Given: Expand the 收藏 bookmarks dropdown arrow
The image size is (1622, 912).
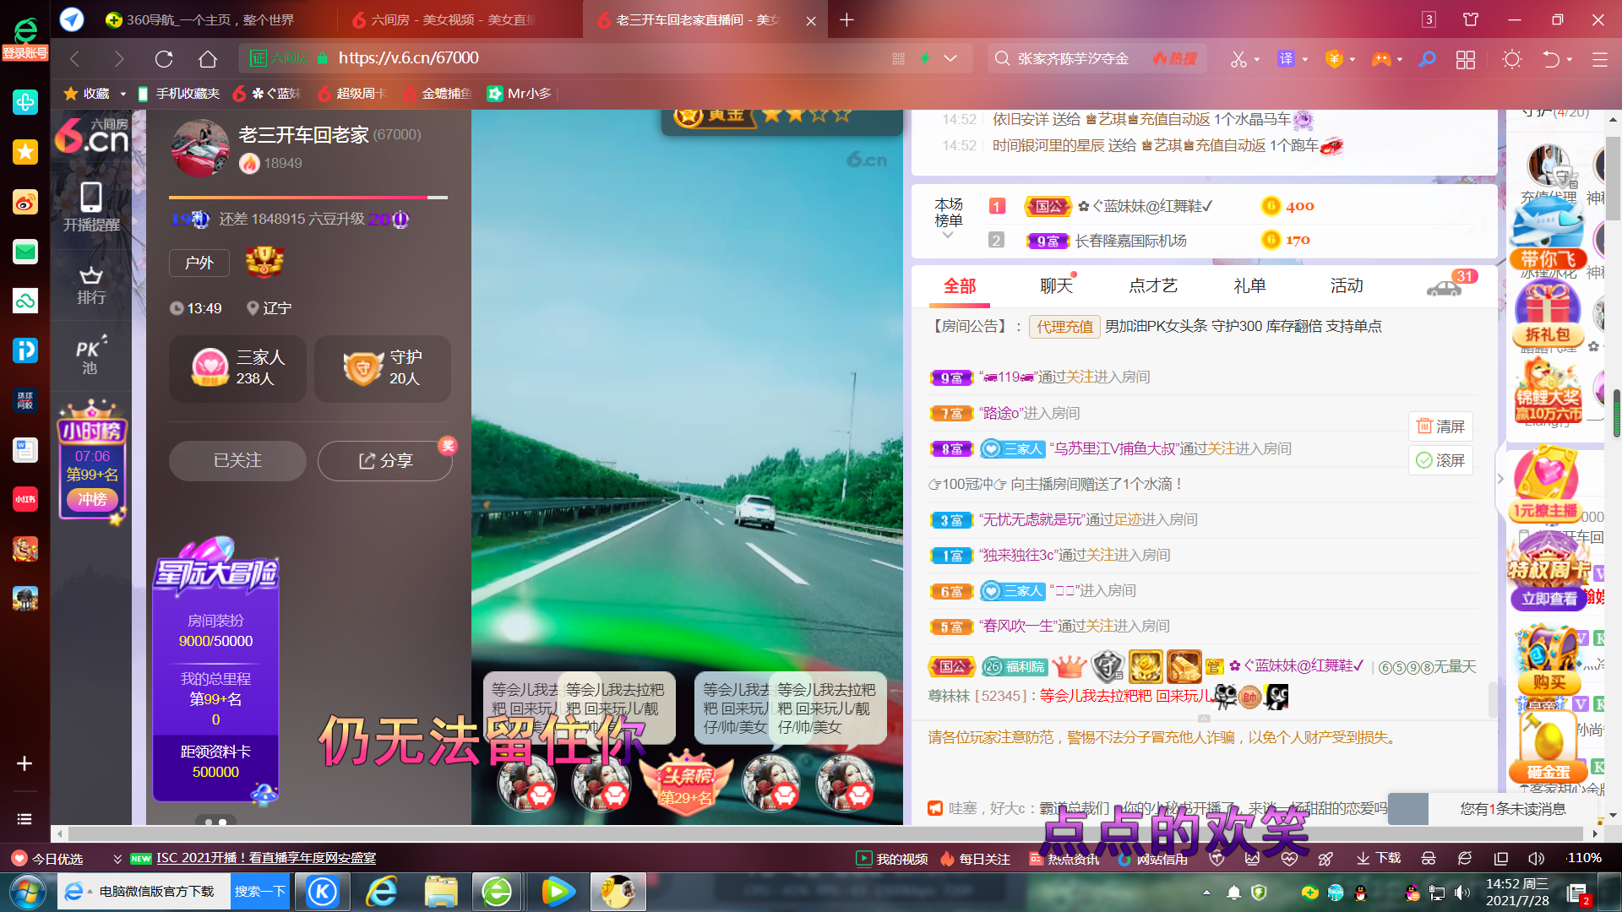Looking at the screenshot, I should coord(122,94).
